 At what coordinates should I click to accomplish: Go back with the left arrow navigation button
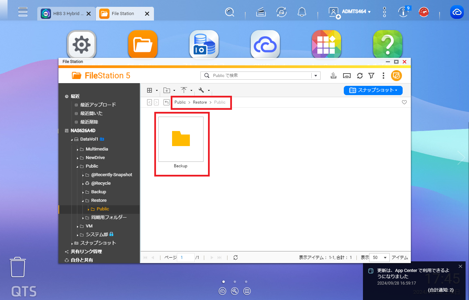(x=149, y=102)
